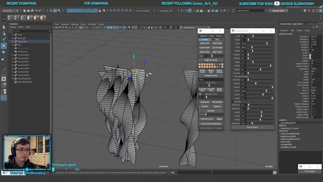Adjust the Thickness slider handle
Image resolution: width=323 pixels, height=182 pixels.
coord(249,105)
